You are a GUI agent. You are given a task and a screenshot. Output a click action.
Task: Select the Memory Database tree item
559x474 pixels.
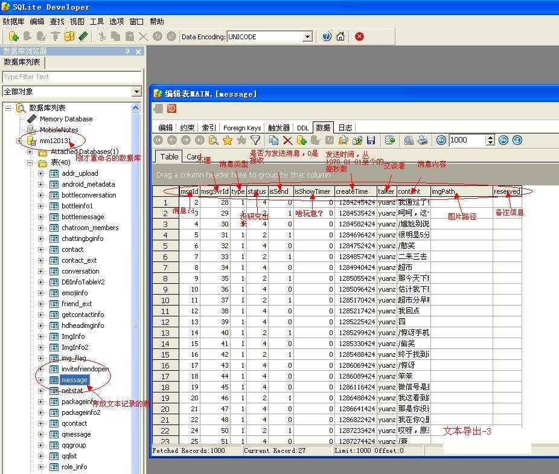click(66, 119)
